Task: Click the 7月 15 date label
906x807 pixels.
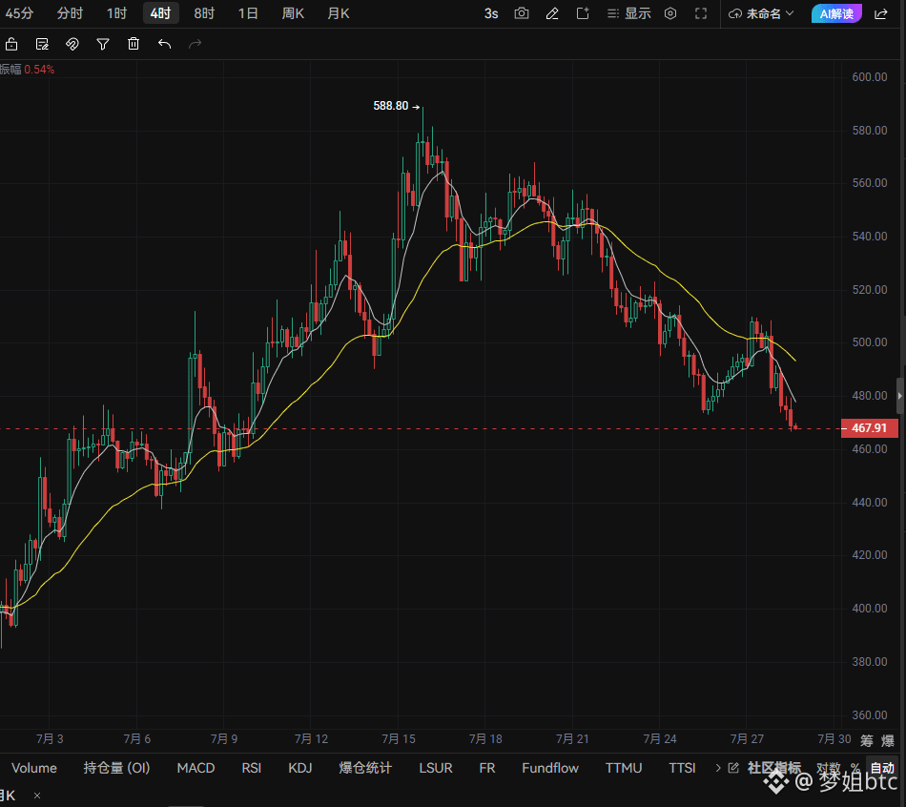Action: (x=399, y=738)
